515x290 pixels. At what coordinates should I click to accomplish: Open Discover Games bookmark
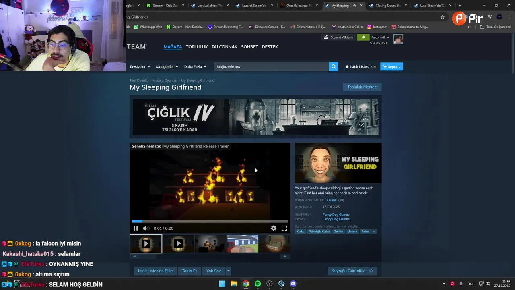coord(267,27)
